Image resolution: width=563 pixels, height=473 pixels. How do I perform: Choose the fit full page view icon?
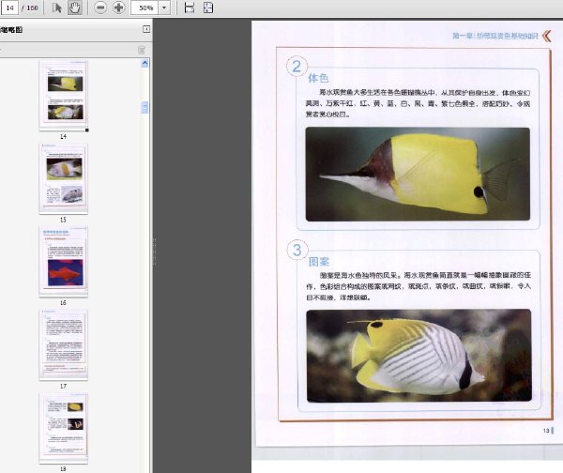point(208,8)
